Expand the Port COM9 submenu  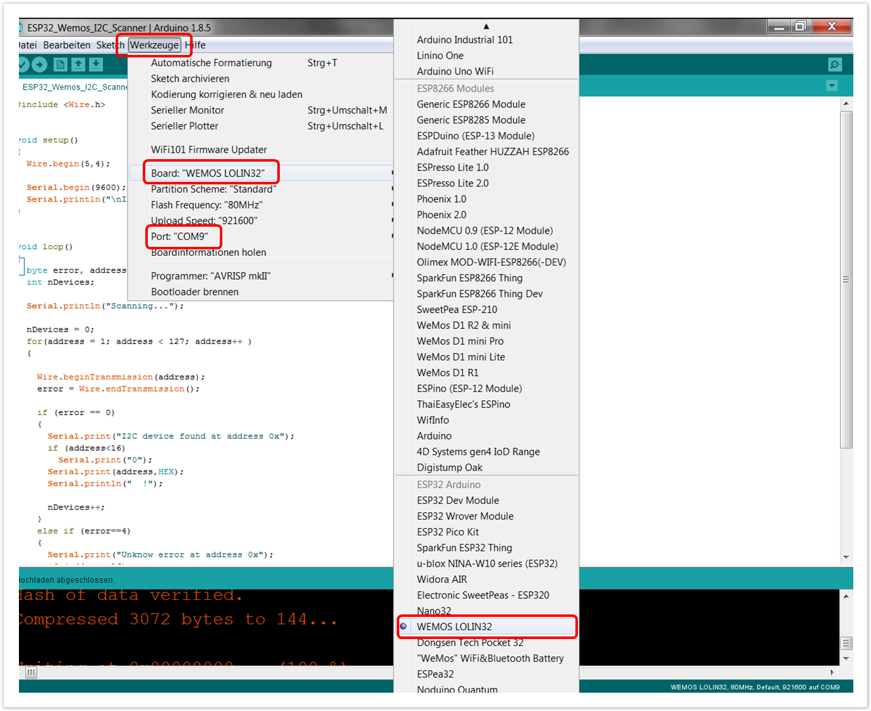179,236
